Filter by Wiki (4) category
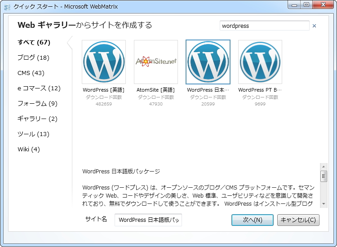This screenshot has width=337, height=247. (29, 149)
